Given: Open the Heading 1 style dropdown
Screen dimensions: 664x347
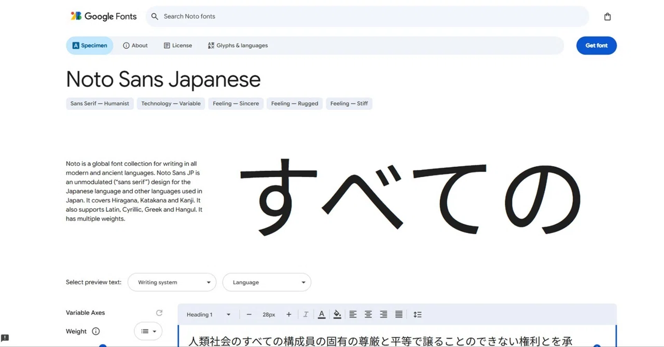Looking at the screenshot, I should pyautogui.click(x=209, y=314).
